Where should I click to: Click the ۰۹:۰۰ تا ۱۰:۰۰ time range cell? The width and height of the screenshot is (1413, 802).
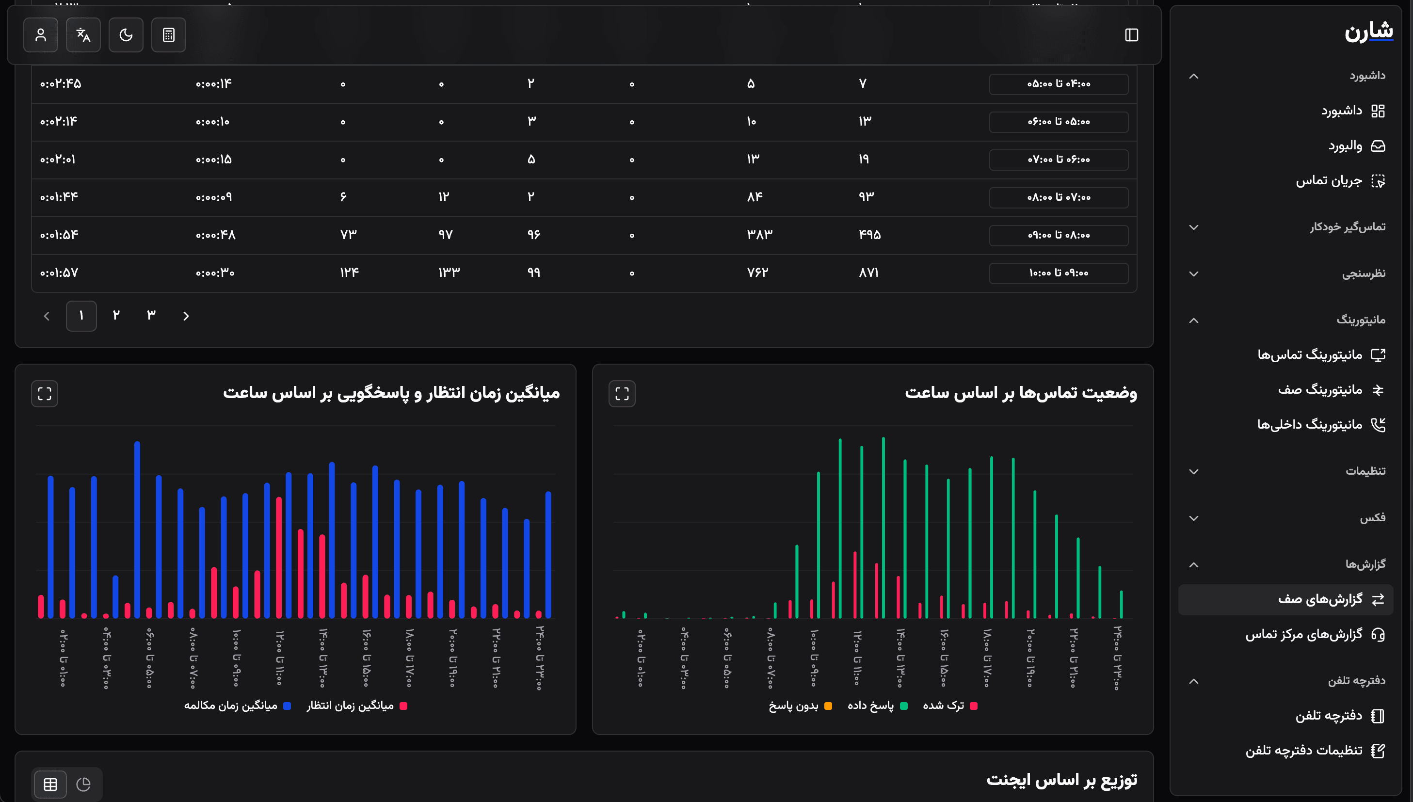point(1059,273)
